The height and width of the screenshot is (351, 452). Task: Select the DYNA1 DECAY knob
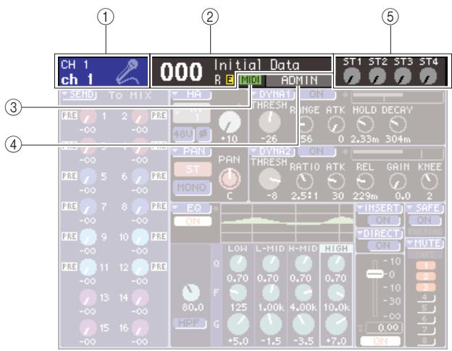397,125
